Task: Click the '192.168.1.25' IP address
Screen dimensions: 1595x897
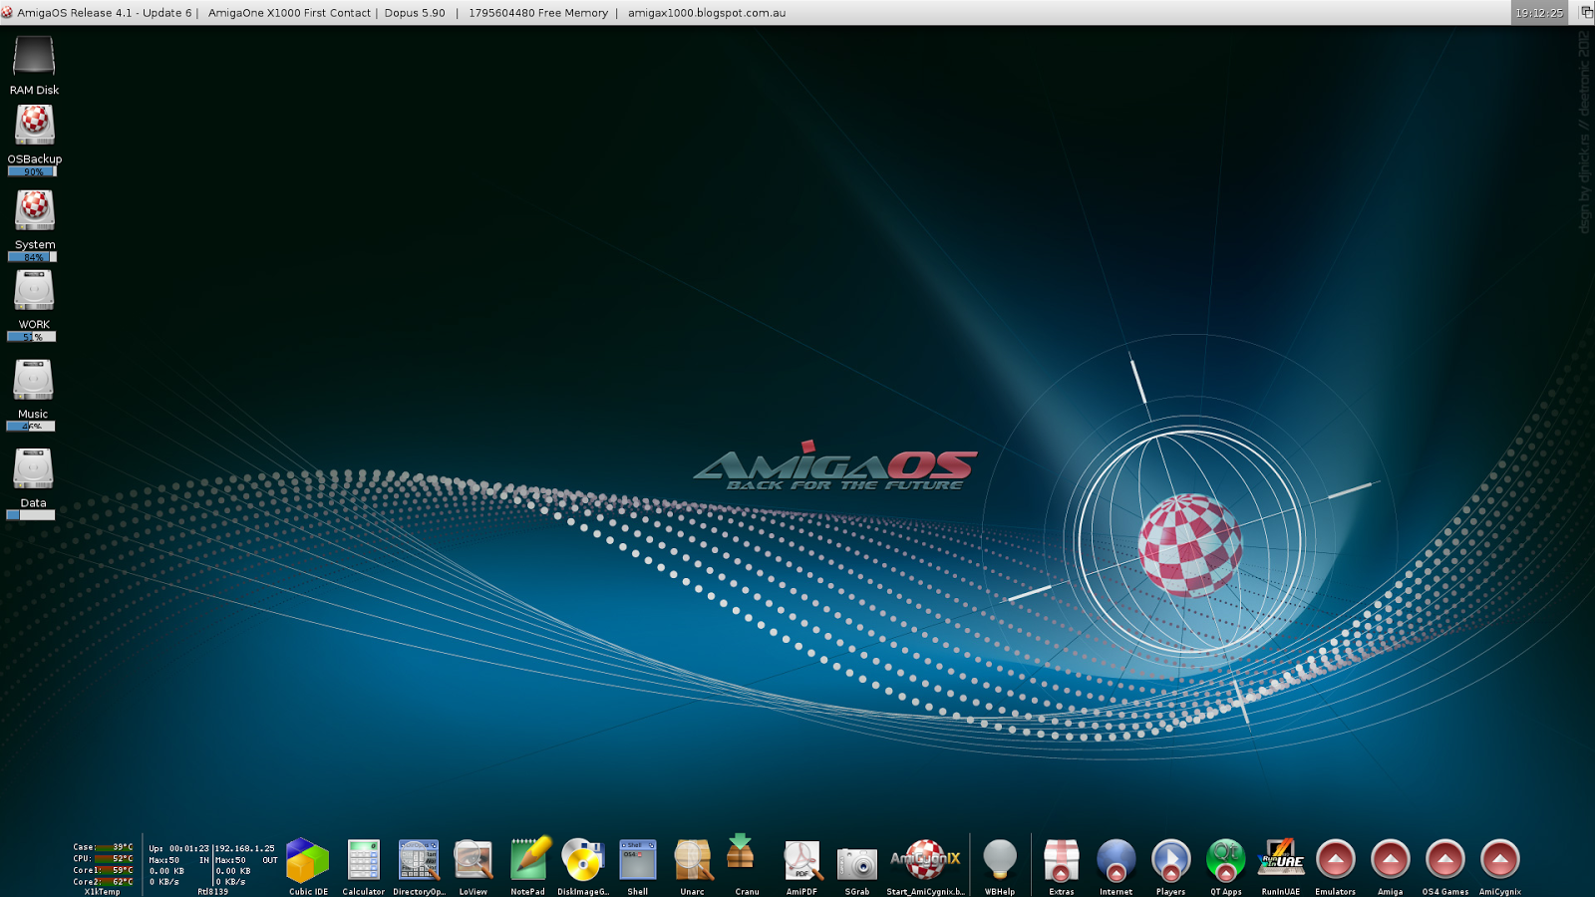Action: point(245,849)
